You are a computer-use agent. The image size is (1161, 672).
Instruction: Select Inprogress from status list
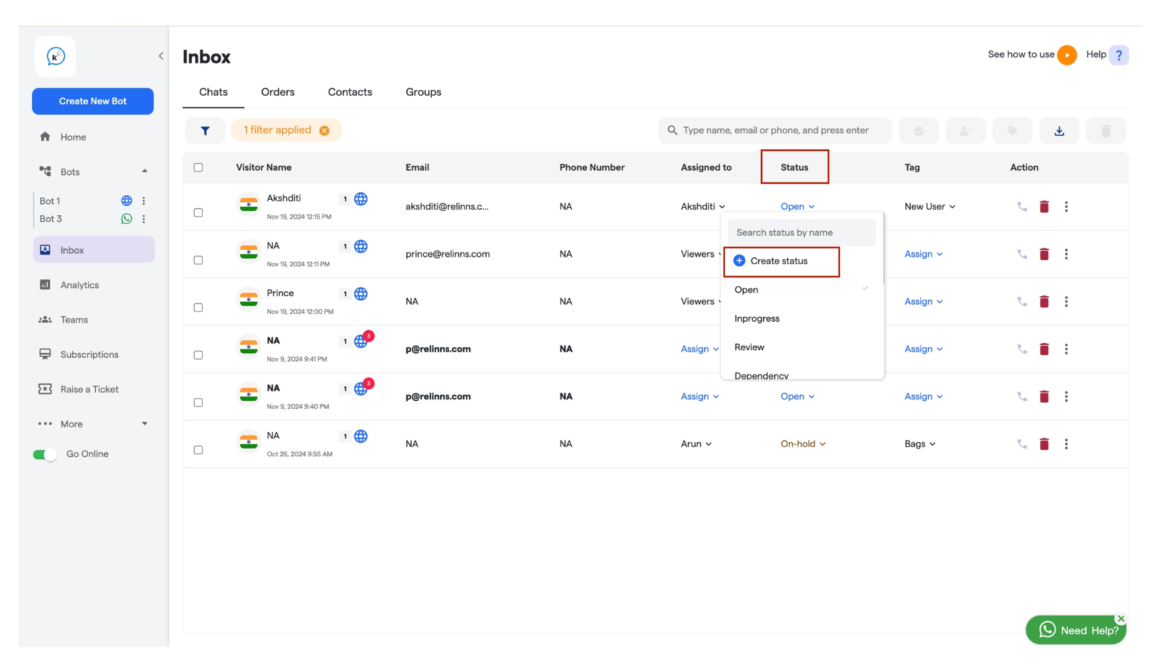[x=757, y=319]
